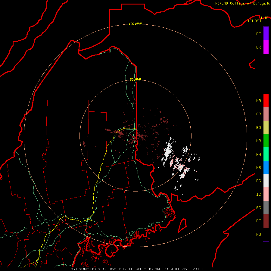The width and height of the screenshot is (271, 271).
Task: Click the GC gray legend swatch
Action: [x=266, y=207]
